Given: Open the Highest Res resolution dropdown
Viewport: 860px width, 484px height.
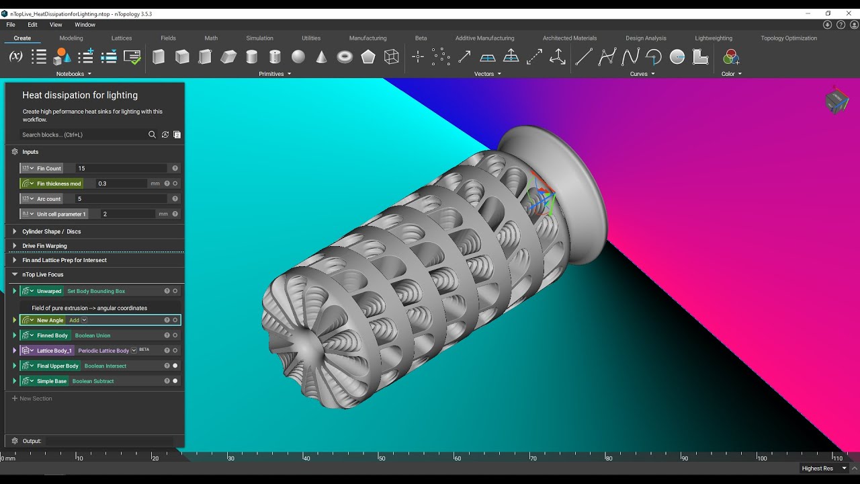Looking at the screenshot, I should point(823,469).
